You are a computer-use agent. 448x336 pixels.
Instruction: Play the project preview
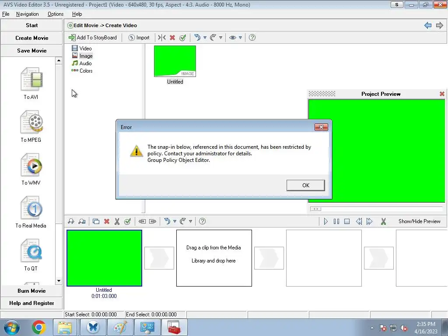pyautogui.click(x=325, y=221)
